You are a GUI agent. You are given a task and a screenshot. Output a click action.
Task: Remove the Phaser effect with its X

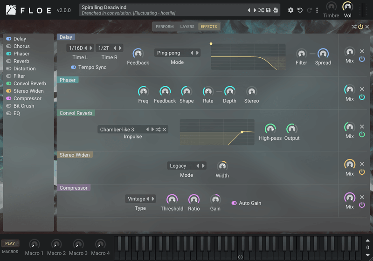[x=362, y=89]
